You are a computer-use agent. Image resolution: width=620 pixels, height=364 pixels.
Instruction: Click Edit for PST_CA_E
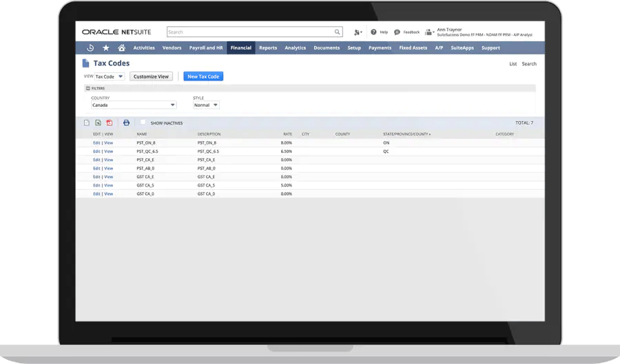tap(96, 160)
